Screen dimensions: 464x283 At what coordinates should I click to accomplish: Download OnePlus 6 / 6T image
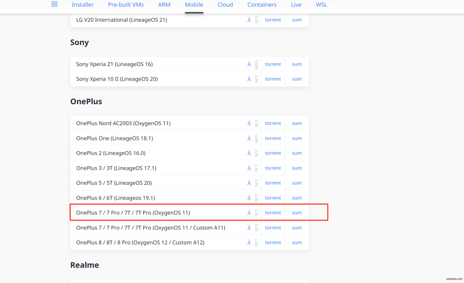pyautogui.click(x=249, y=197)
